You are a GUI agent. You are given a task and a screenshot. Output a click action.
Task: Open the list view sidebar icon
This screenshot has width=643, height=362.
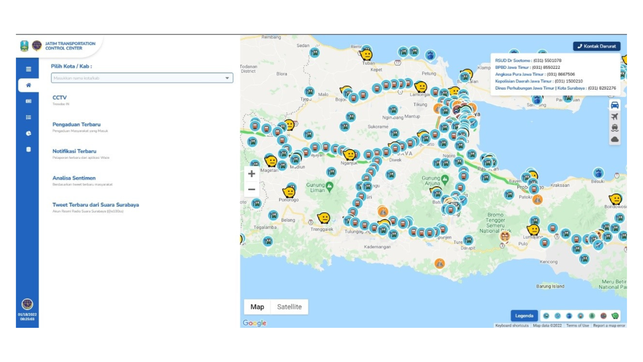point(28,117)
